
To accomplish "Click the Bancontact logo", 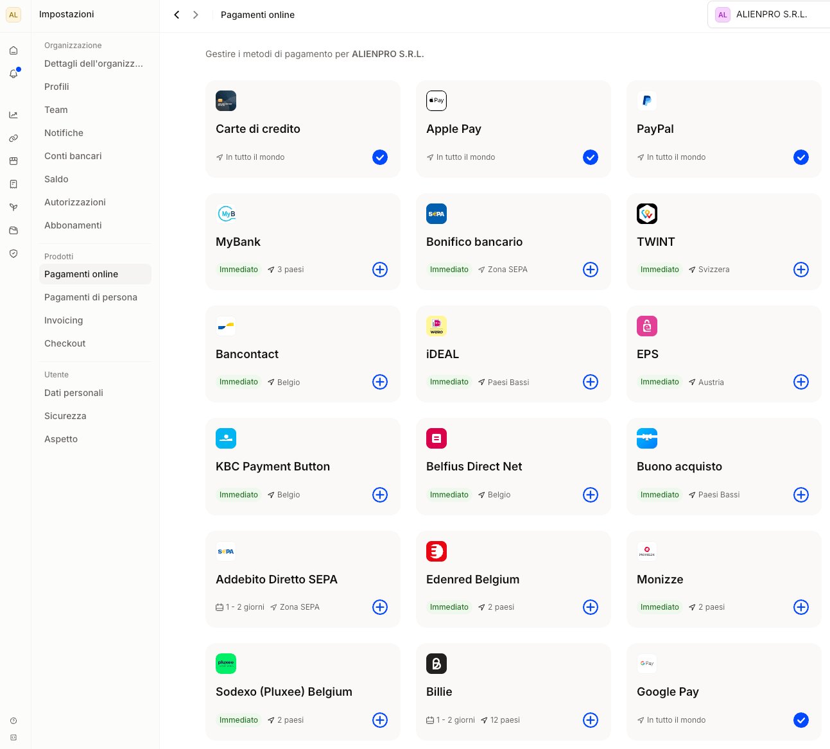I will click(226, 326).
